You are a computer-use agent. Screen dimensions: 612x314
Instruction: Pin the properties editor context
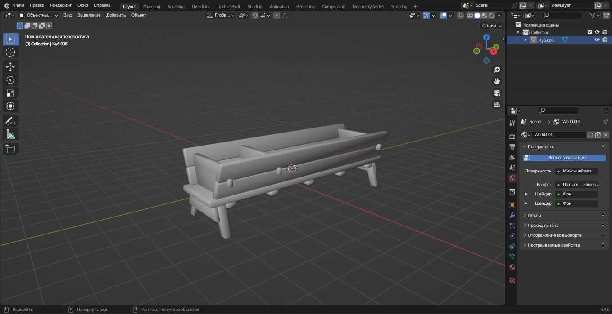[605, 122]
